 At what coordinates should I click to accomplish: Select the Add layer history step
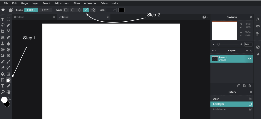tap(232, 104)
